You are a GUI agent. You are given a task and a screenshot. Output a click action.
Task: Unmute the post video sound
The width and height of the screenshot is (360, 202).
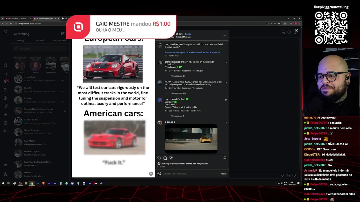[x=151, y=174]
